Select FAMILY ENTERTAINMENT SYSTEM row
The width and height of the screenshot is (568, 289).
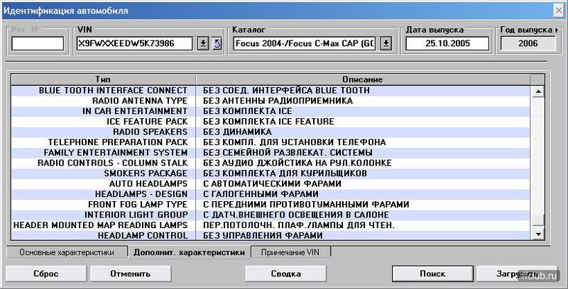[272, 153]
